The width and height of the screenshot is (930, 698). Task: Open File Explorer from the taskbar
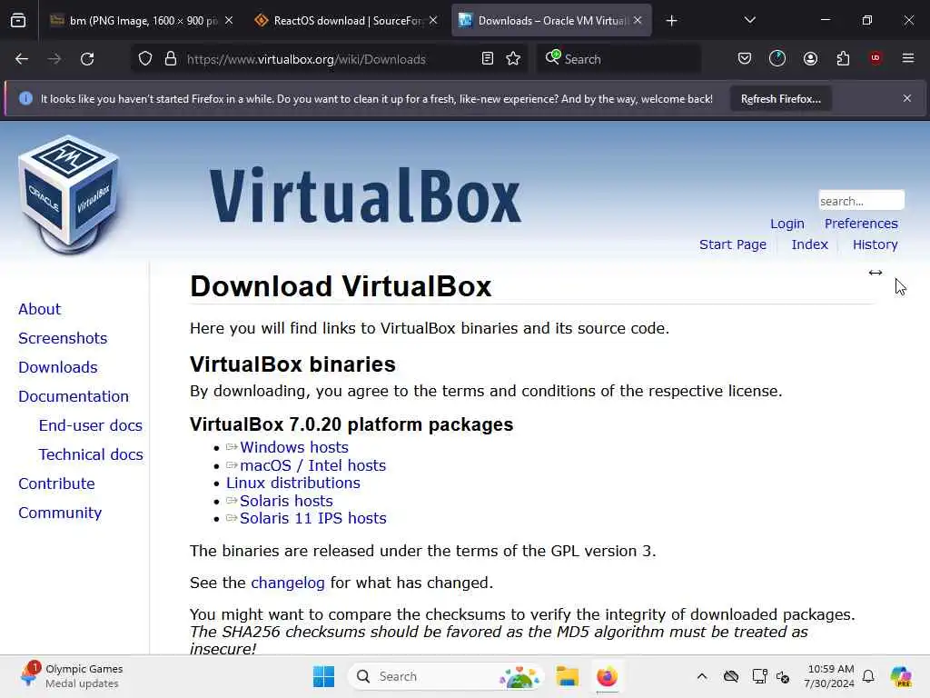[567, 676]
